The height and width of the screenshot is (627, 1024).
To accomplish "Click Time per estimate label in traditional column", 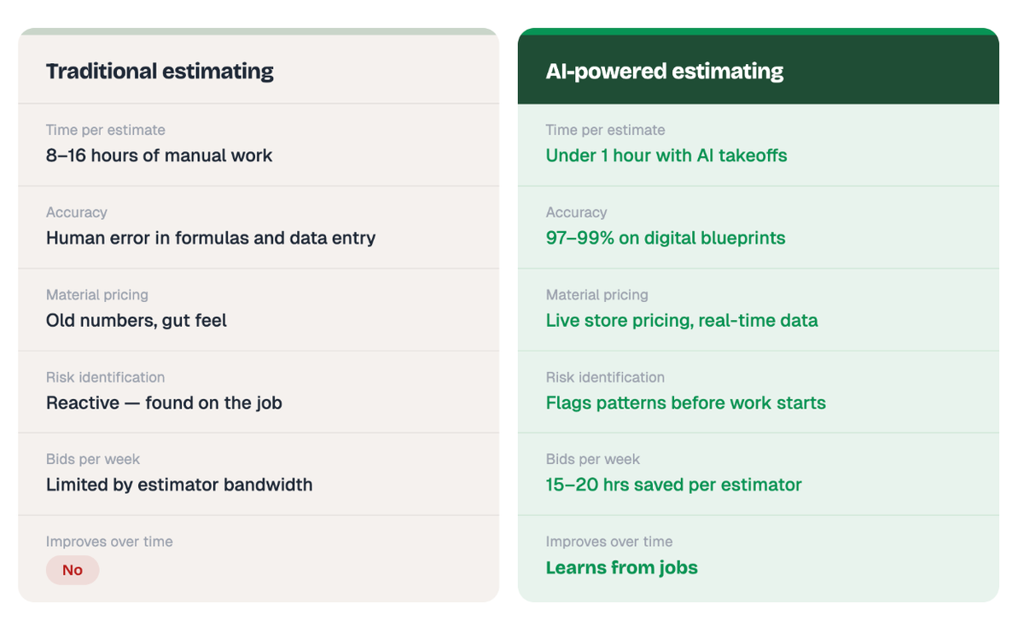I will click(x=106, y=130).
